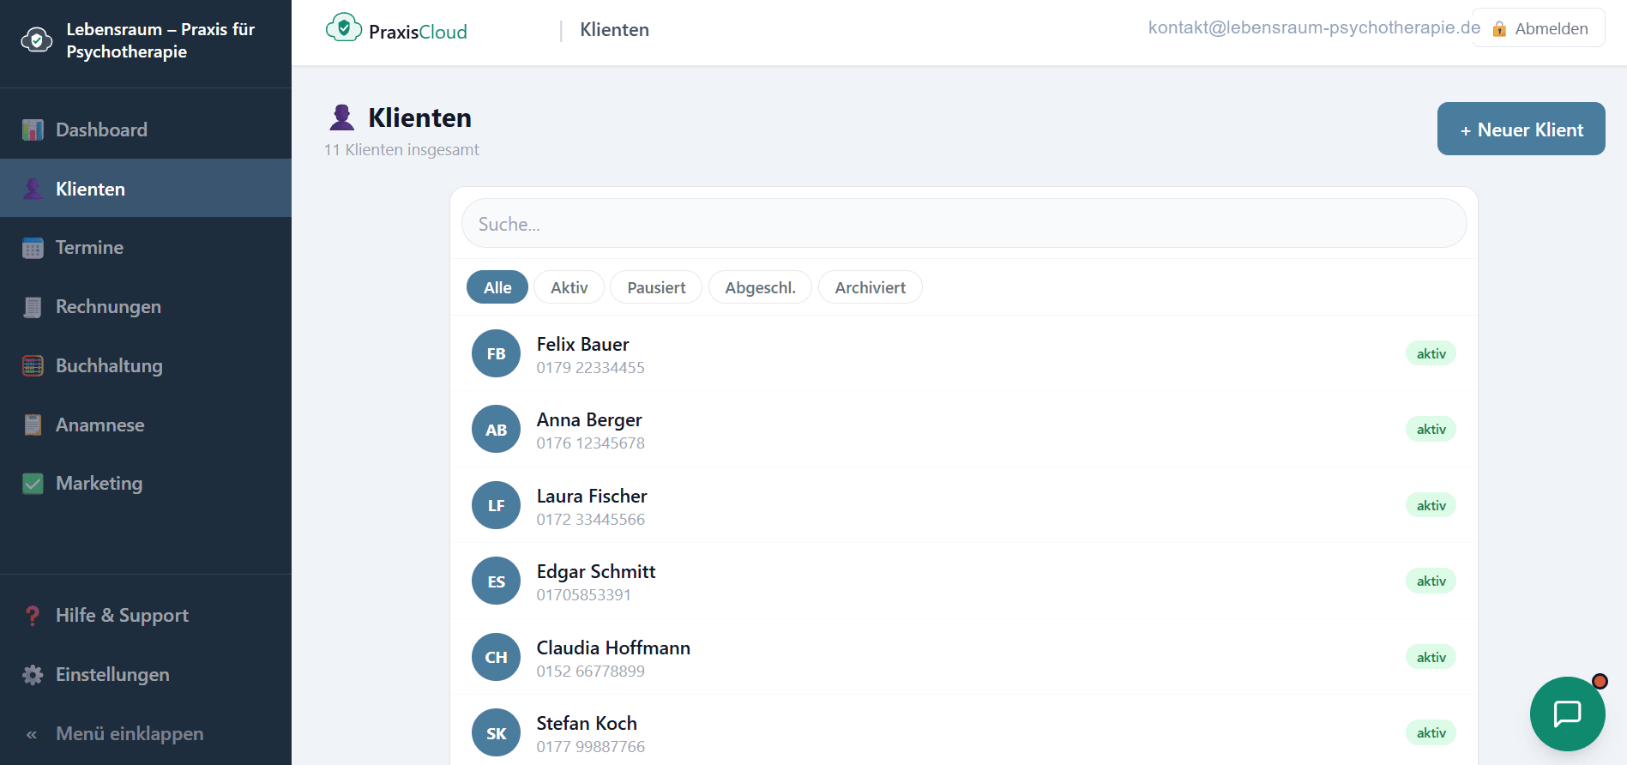This screenshot has height=765, width=1627.
Task: Focus the Suche search field
Action: [964, 224]
